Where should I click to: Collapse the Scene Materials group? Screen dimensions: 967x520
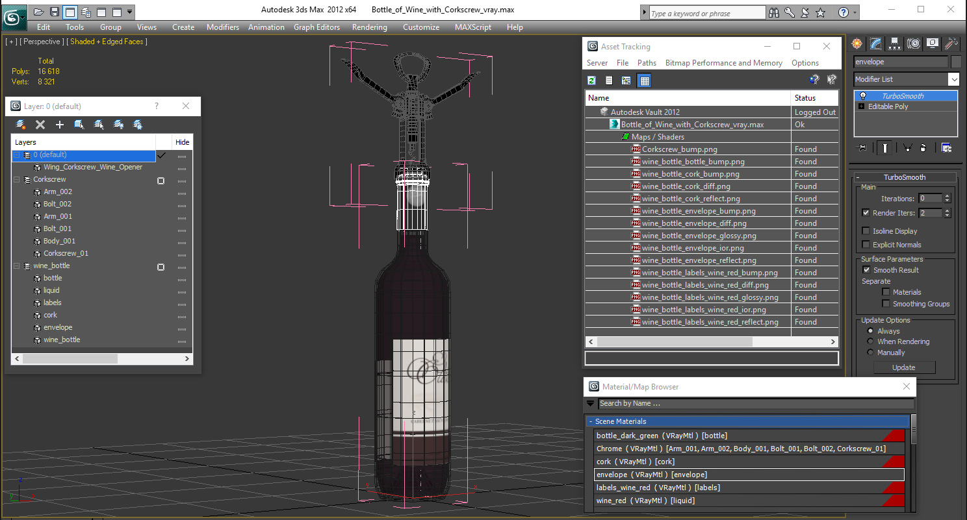[x=590, y=421]
